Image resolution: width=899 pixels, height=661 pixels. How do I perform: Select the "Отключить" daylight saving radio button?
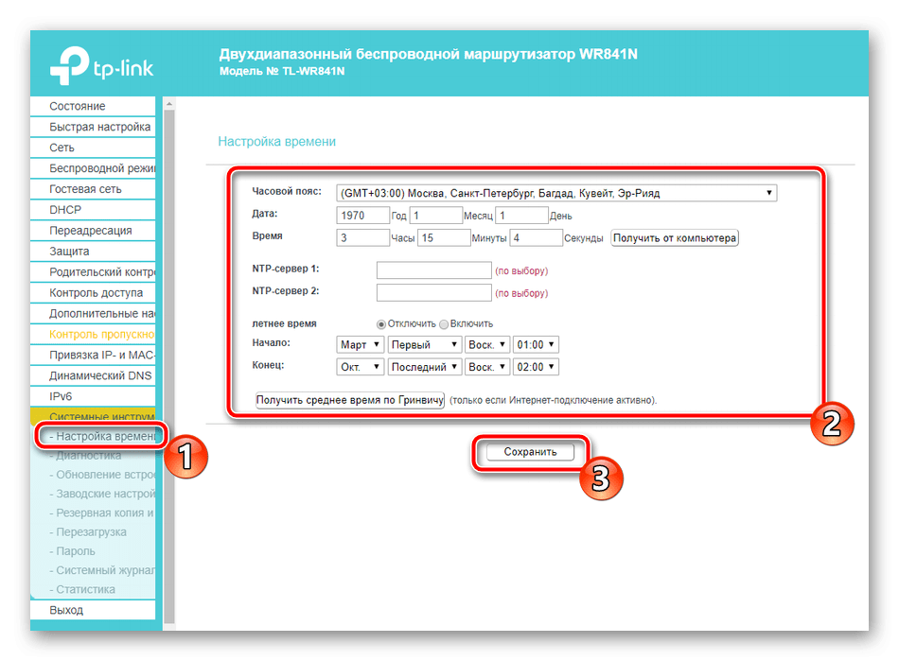pos(382,323)
